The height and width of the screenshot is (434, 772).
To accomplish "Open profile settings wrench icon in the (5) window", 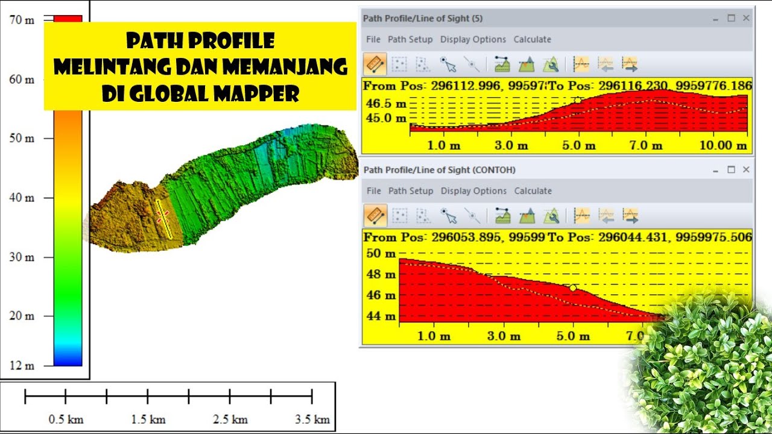I will coord(550,64).
